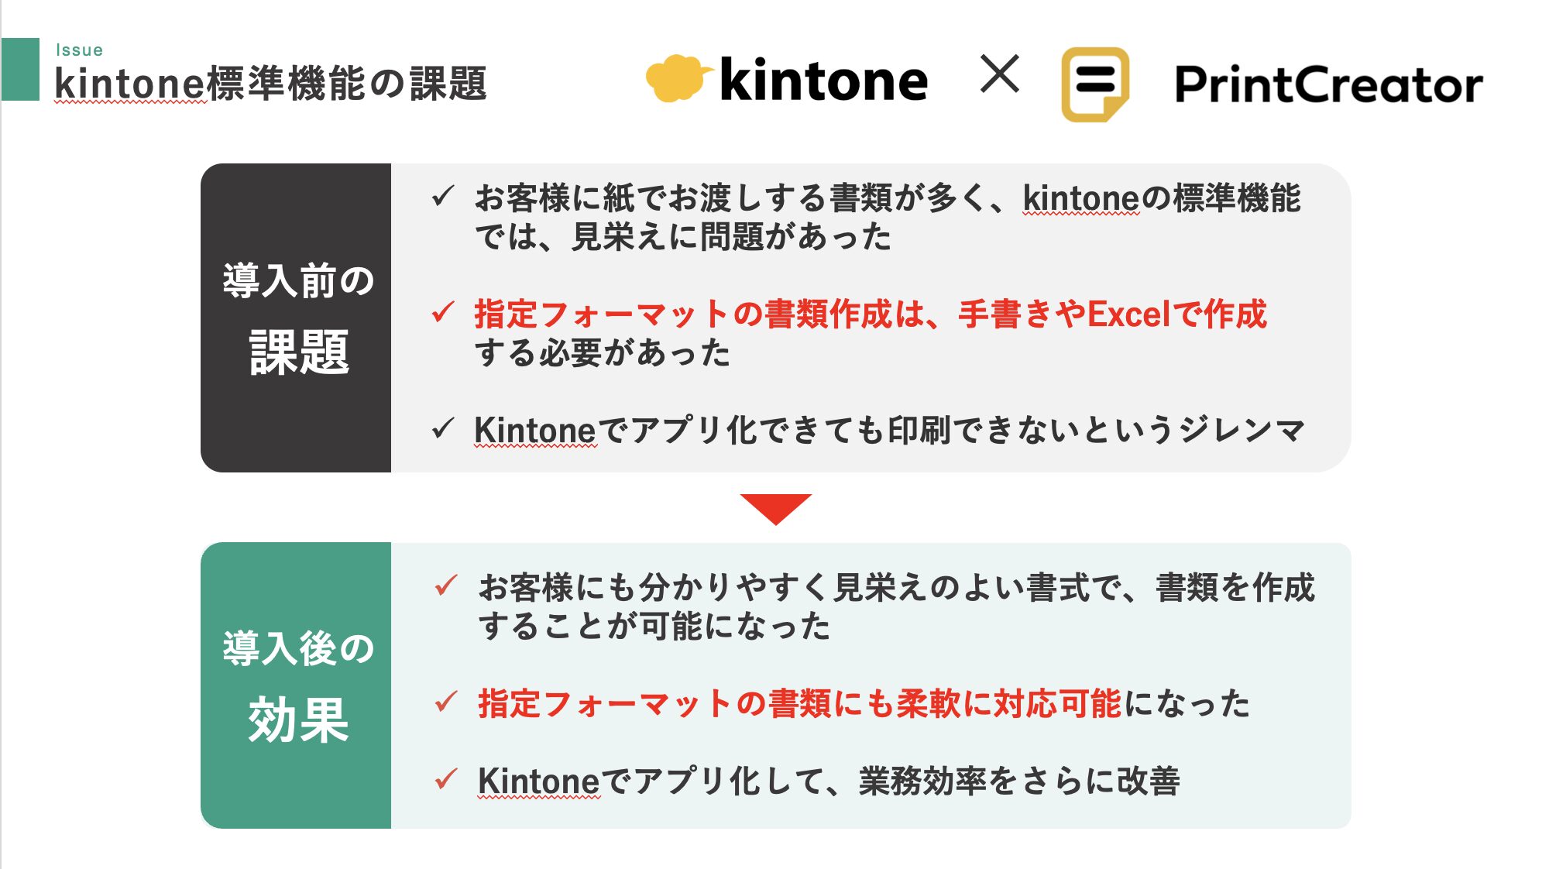
Task: Click the green square beside the Issue heading
Action: click(x=20, y=69)
